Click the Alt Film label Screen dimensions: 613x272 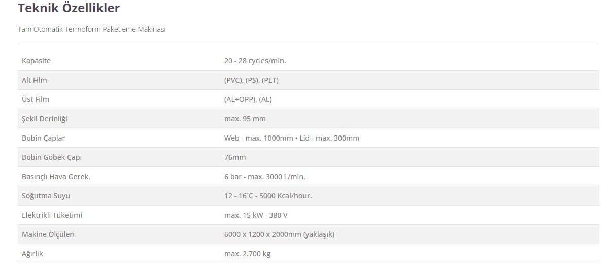click(x=35, y=80)
